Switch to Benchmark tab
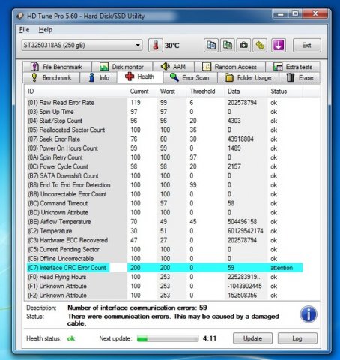This screenshot has height=360, width=340. pos(52,77)
